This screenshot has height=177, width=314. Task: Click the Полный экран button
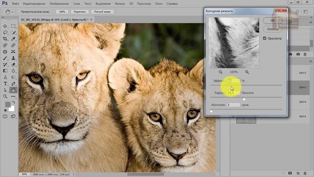[102, 12]
